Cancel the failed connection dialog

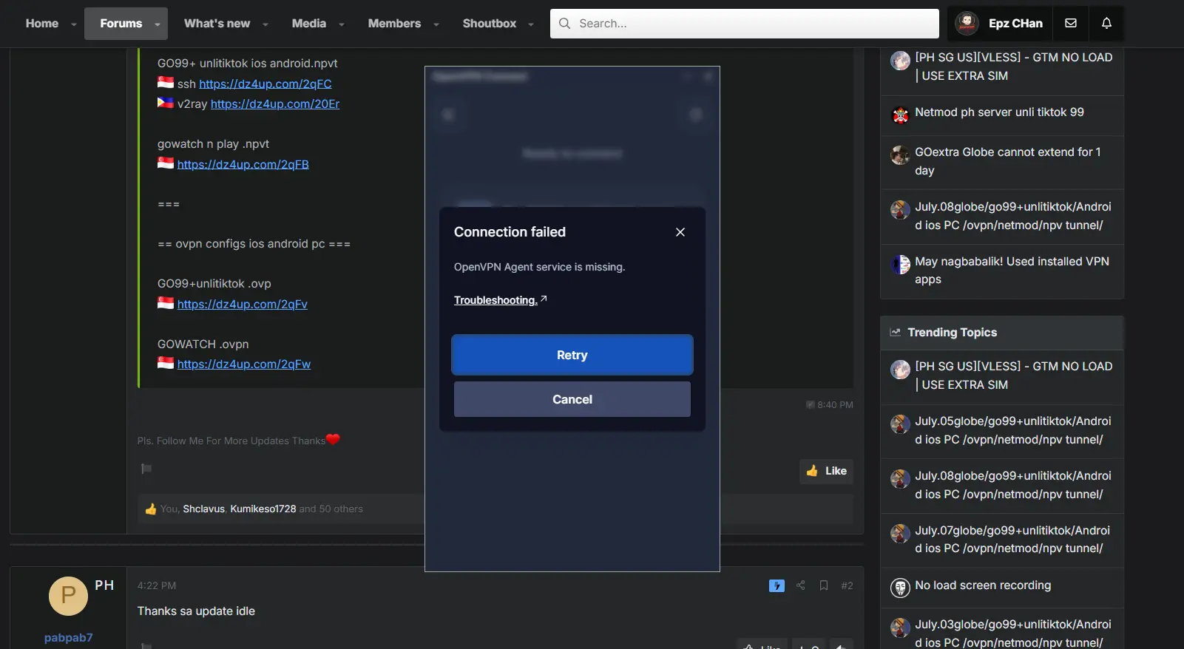(x=572, y=399)
